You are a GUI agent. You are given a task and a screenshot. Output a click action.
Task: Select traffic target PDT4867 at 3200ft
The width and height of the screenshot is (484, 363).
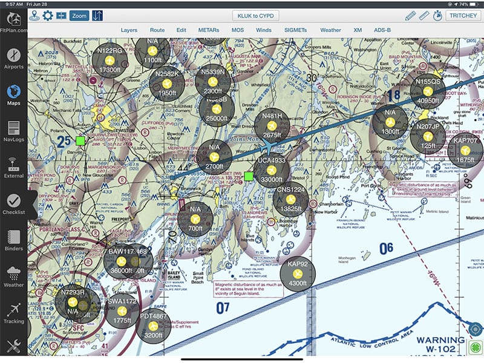pos(153,325)
